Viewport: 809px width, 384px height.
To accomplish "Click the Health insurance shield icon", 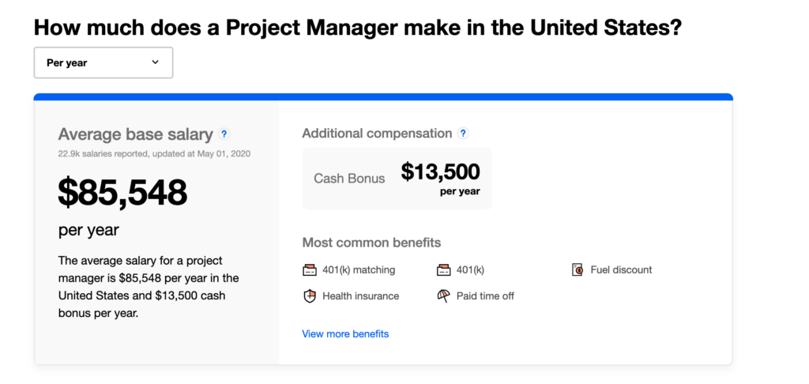I will tap(310, 296).
